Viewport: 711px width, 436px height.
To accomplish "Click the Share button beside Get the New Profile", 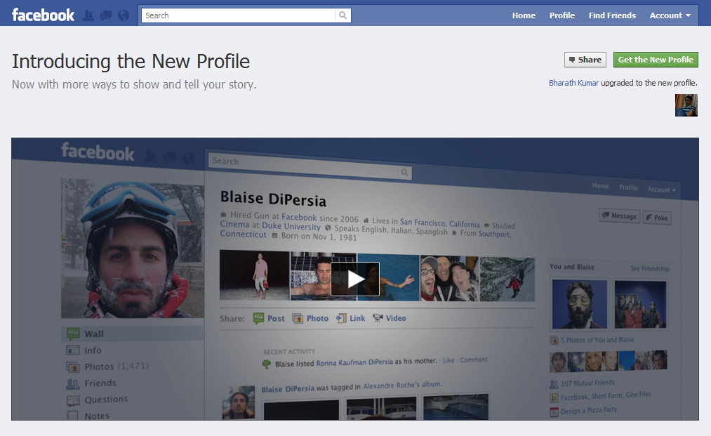I will pyautogui.click(x=585, y=60).
